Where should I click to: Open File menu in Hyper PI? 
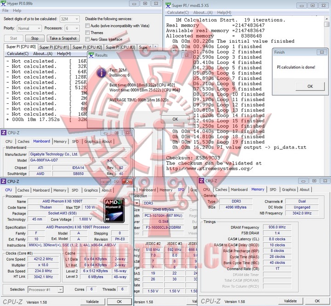coord(5,11)
